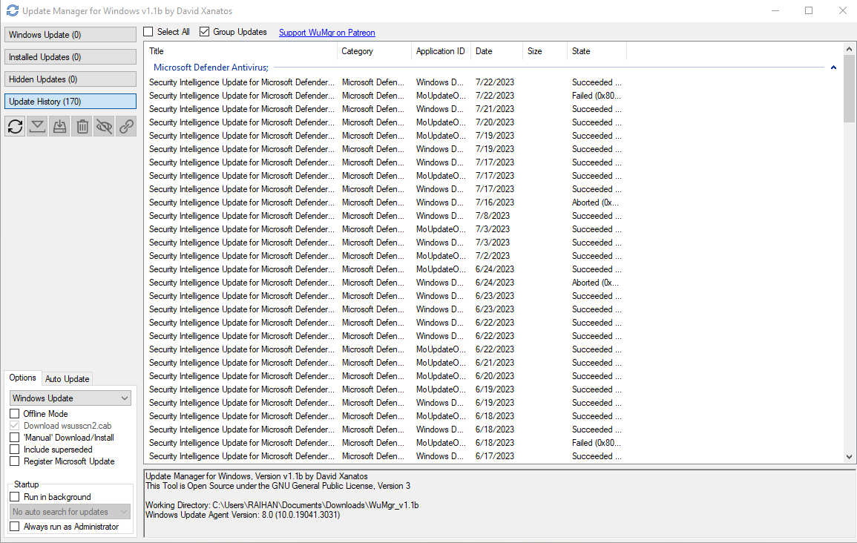This screenshot has width=857, height=543.
Task: Click the Install updates icon
Action: pyautogui.click(x=59, y=127)
